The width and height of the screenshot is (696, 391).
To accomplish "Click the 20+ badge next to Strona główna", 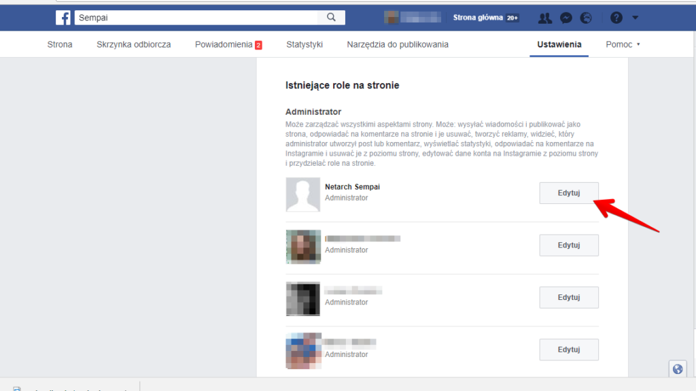I will click(512, 18).
